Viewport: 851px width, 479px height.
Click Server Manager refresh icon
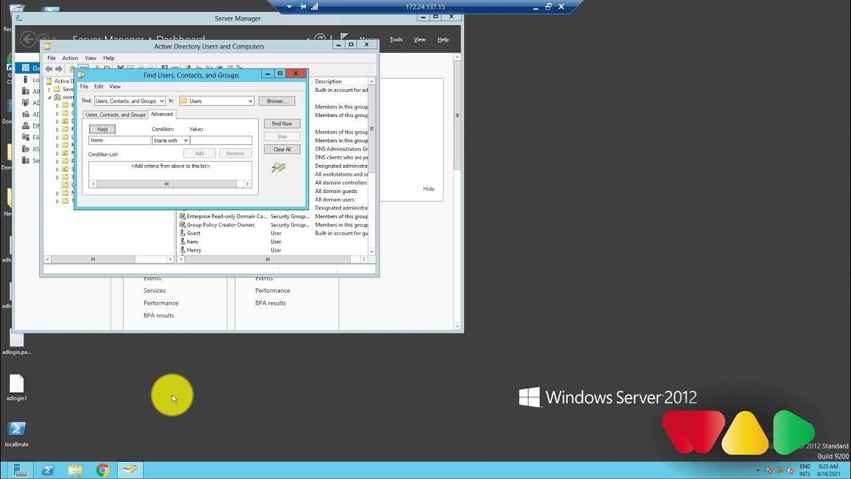(320, 39)
